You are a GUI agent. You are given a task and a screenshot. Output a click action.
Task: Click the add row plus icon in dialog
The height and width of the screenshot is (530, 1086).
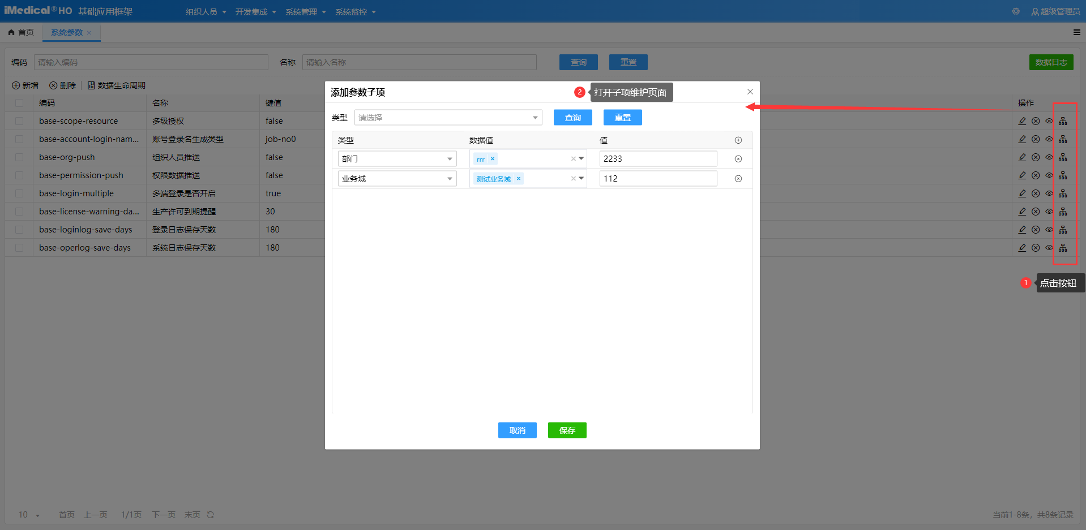click(738, 140)
